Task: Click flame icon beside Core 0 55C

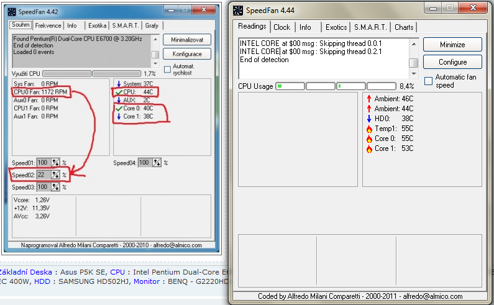Action: click(369, 139)
